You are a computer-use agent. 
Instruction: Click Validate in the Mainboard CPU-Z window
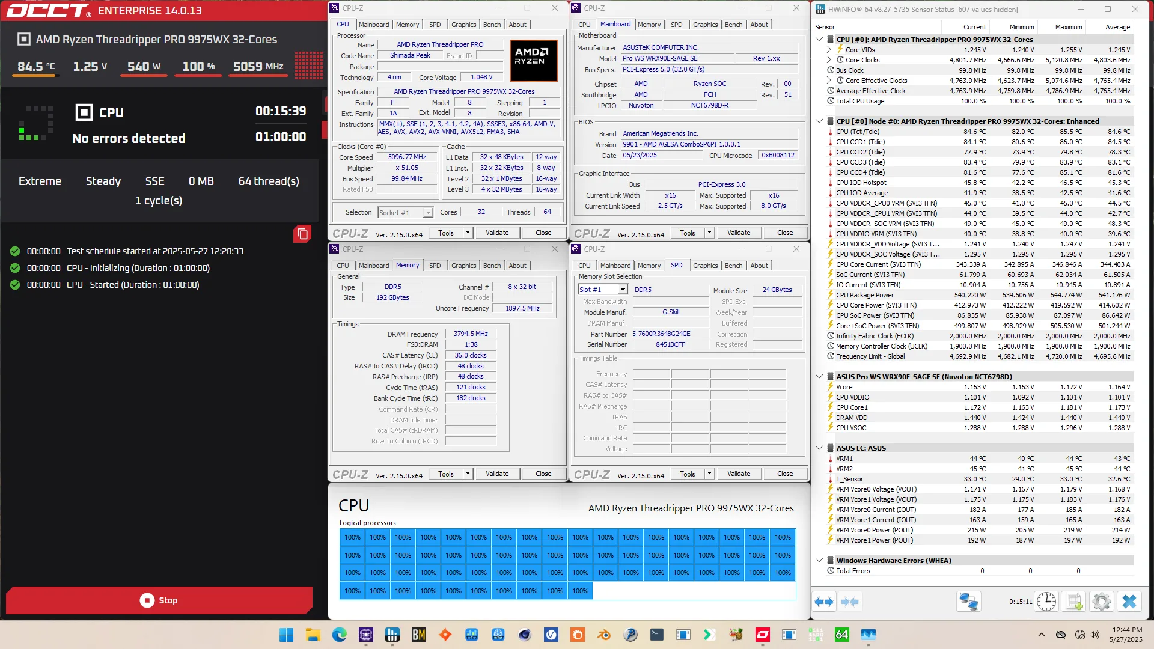click(x=739, y=233)
